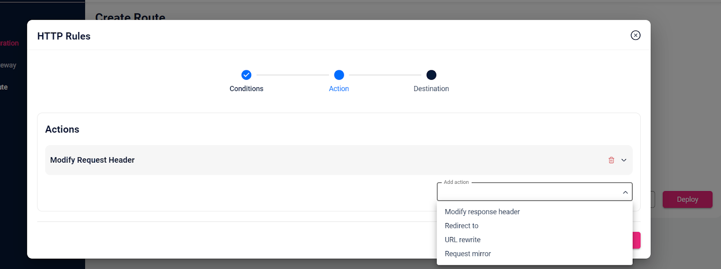721x269 pixels.
Task: Click inside the Add action text field
Action: point(518,193)
